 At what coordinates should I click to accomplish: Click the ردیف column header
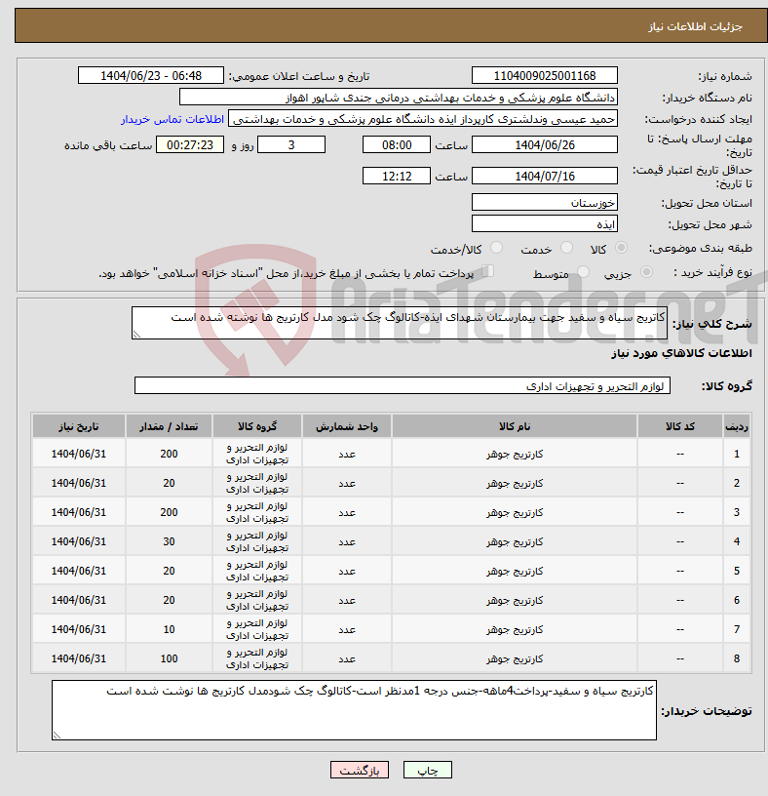(737, 426)
